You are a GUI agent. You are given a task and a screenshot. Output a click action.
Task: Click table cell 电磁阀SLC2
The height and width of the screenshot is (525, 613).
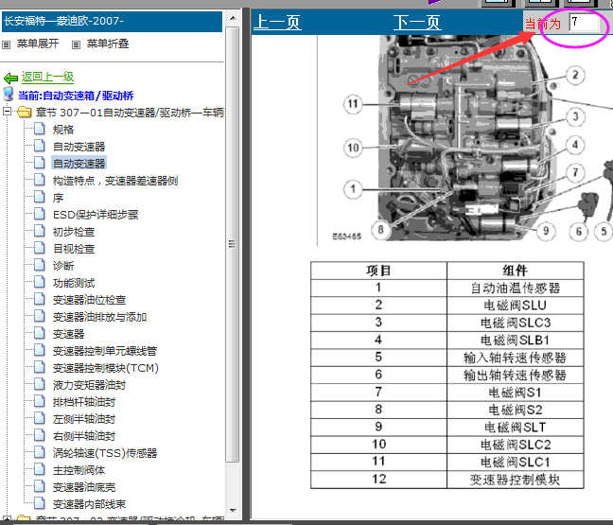pyautogui.click(x=515, y=445)
